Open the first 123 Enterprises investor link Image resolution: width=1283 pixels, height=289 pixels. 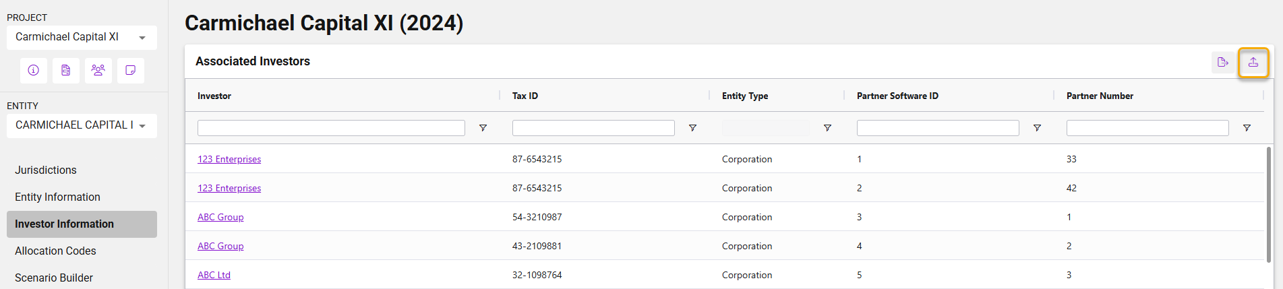click(229, 160)
